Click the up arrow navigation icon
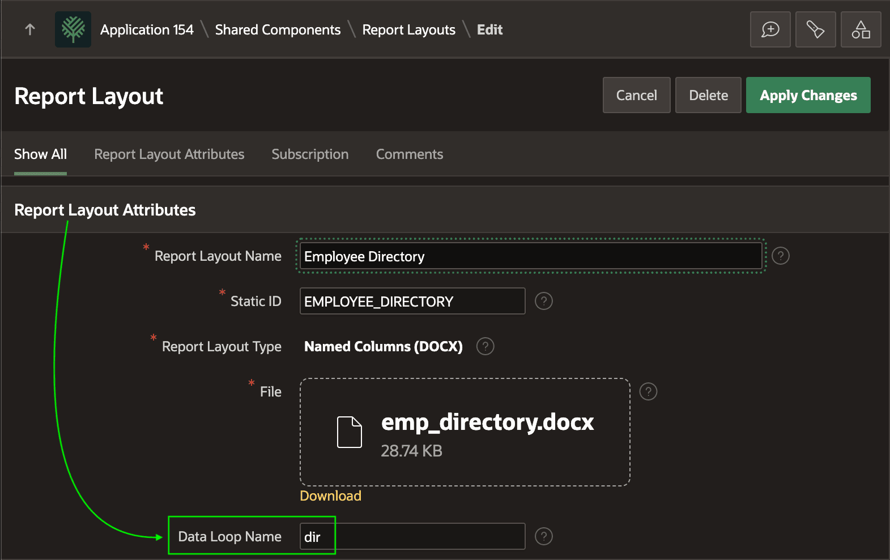 (30, 29)
